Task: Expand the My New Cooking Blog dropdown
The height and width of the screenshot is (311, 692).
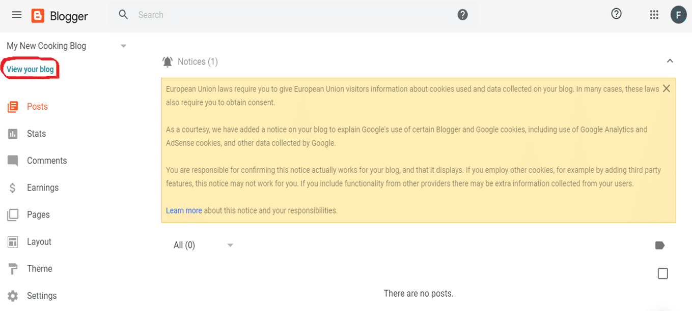Action: click(x=123, y=46)
